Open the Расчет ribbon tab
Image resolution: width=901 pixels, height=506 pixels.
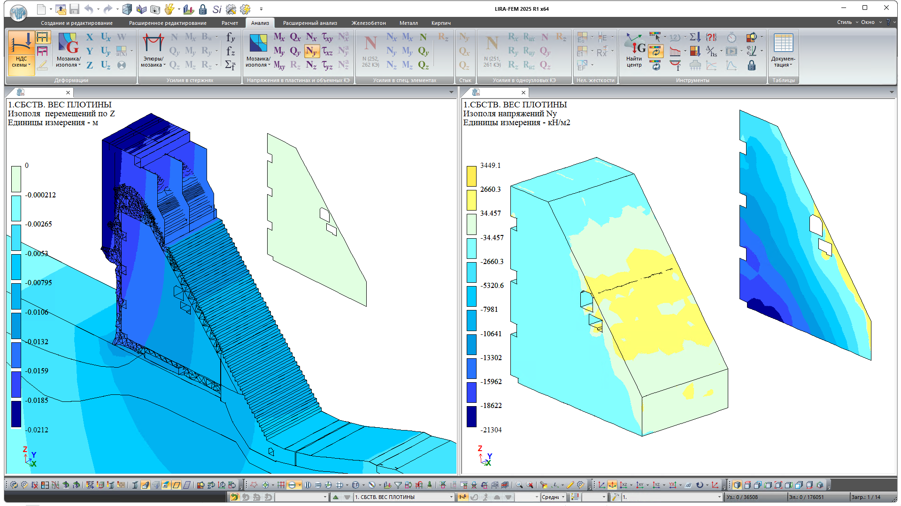tap(230, 23)
